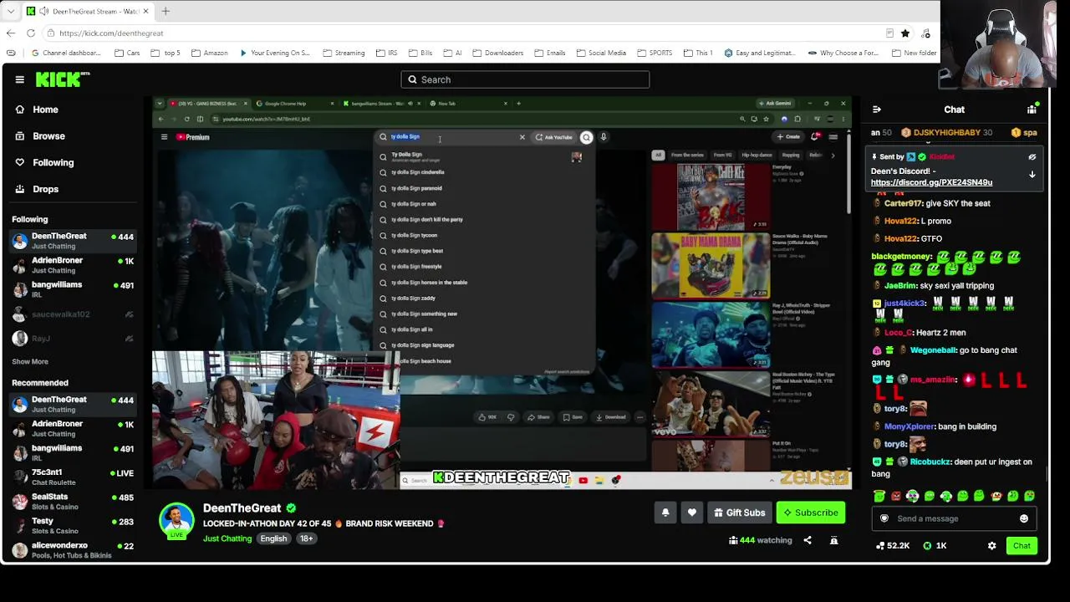Open the chat identity shield icon
The width and height of the screenshot is (1070, 602).
point(884,518)
